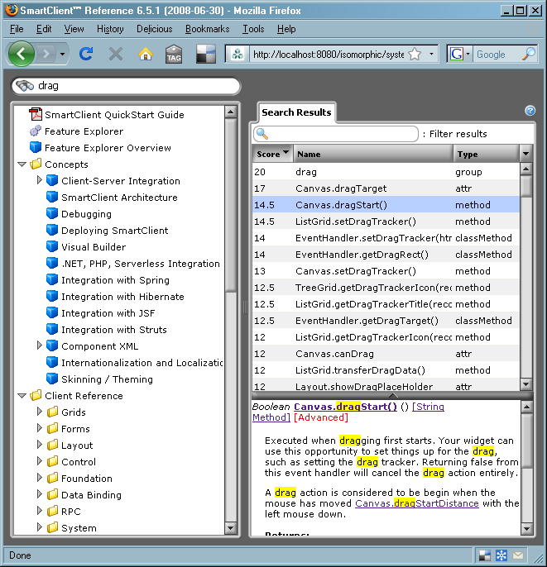Open the column picker dropdown in results header
Screen dimensions: 547x567
click(x=525, y=154)
